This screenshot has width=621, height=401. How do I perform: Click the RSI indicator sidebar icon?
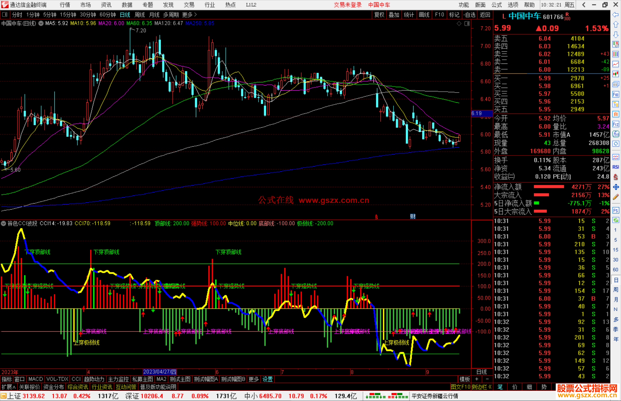point(616,167)
